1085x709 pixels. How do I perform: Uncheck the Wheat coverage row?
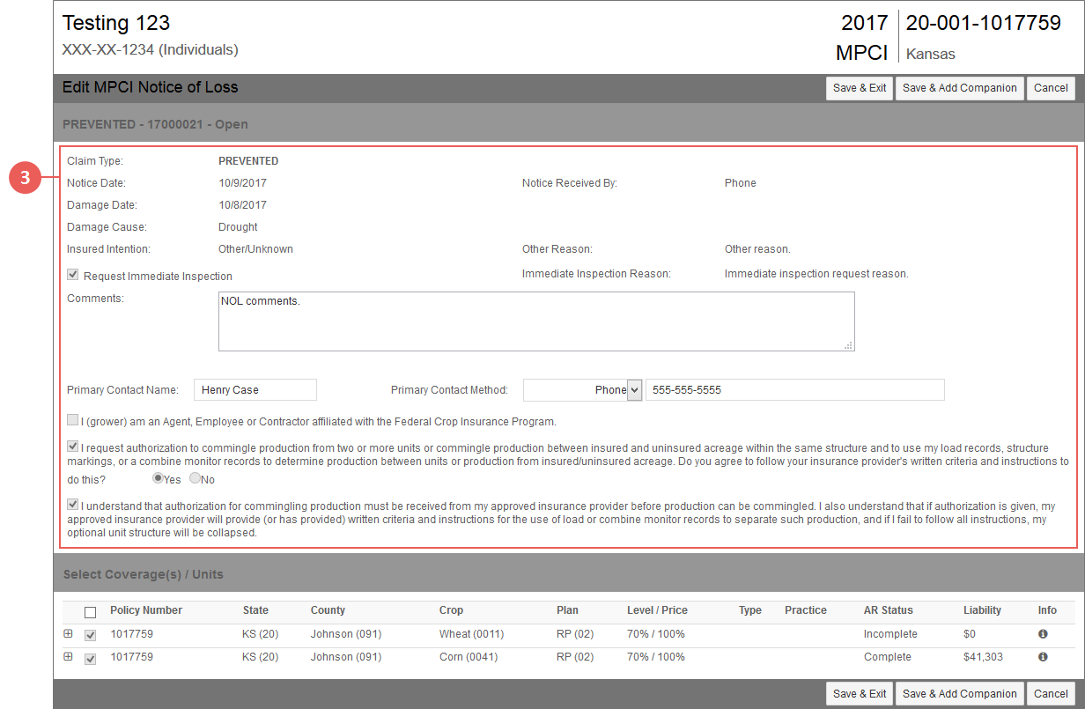click(x=90, y=633)
